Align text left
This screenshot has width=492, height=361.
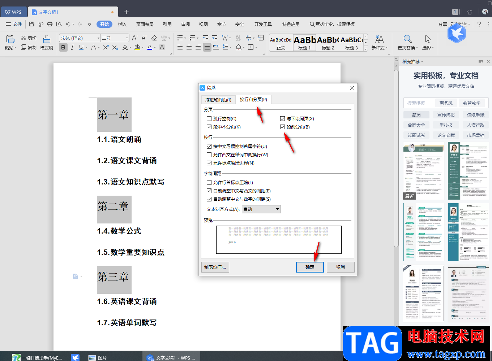(x=180, y=47)
